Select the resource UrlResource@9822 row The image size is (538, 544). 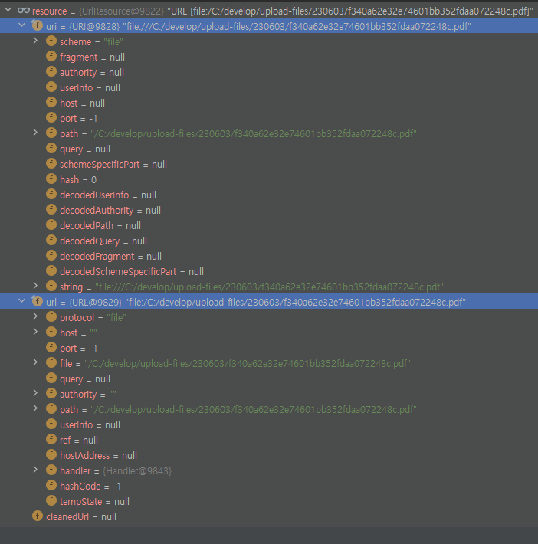tap(269, 11)
